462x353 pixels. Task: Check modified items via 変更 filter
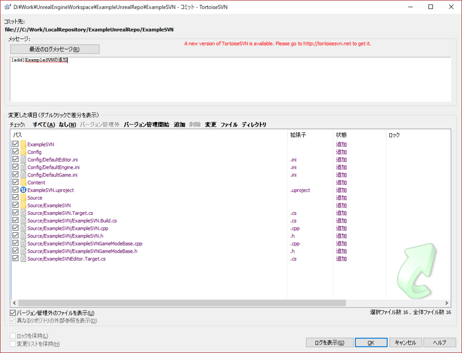pos(211,125)
